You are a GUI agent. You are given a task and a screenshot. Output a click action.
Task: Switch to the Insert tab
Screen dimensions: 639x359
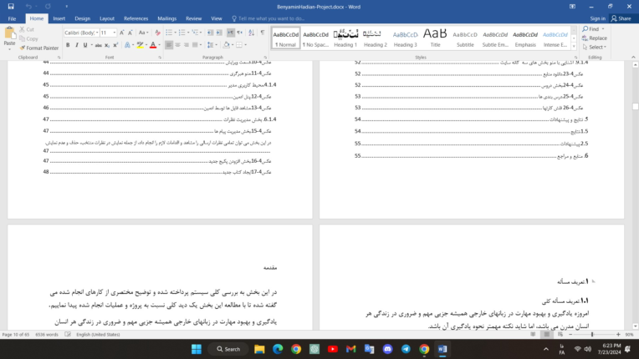(x=59, y=18)
